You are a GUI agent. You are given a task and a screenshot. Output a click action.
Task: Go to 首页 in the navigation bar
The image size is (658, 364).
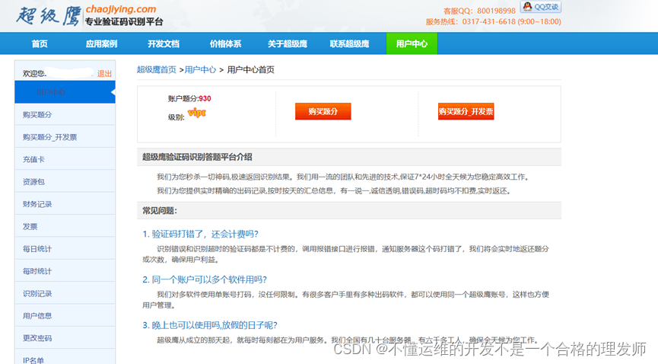point(40,43)
